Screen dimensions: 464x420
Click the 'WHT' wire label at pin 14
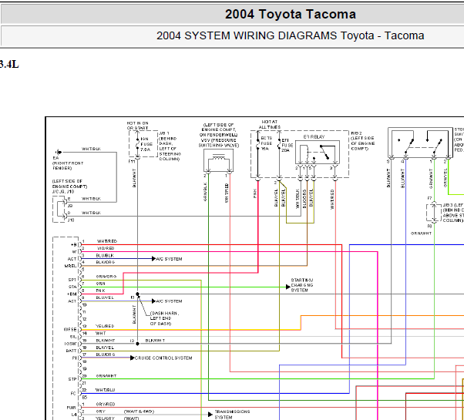click(x=101, y=333)
